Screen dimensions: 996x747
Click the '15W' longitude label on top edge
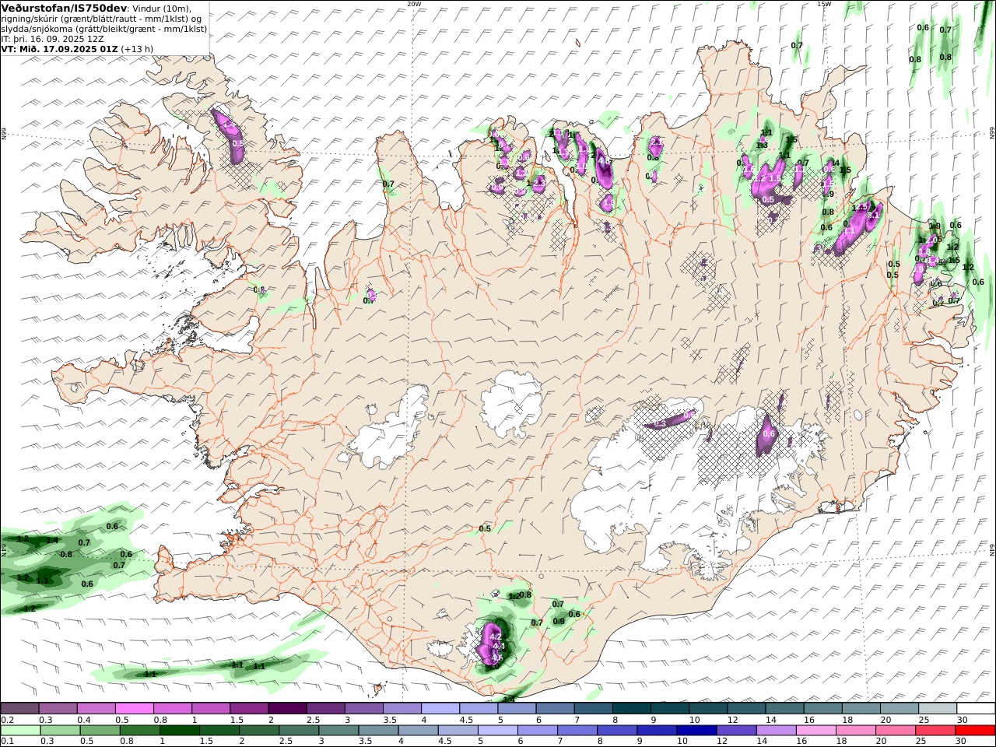tap(823, 4)
